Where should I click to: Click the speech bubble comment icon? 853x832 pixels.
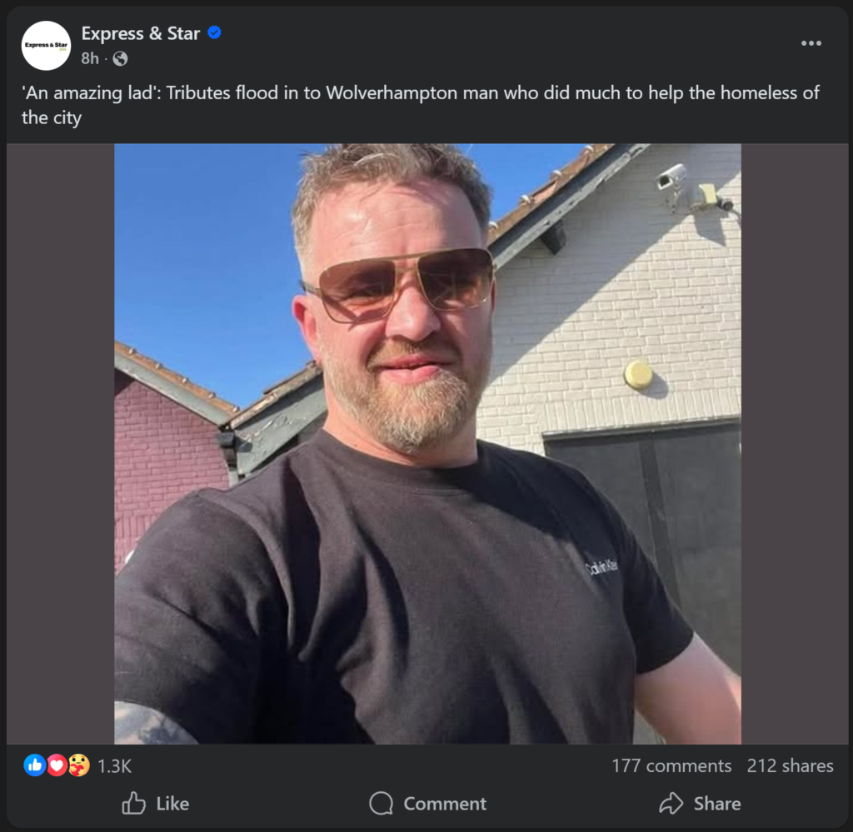tap(381, 804)
